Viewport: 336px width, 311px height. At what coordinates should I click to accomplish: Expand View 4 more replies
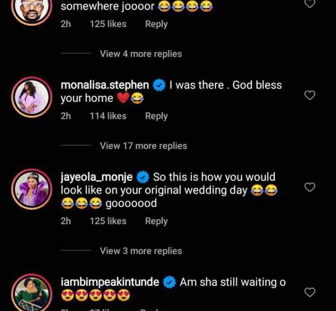[141, 54]
